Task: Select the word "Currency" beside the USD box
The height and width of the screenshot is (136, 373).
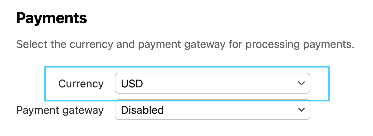Action: (81, 84)
